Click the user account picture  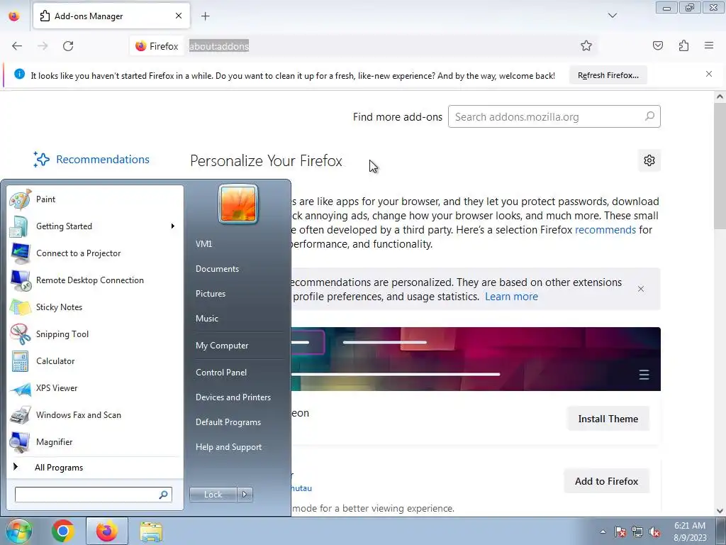[238, 204]
